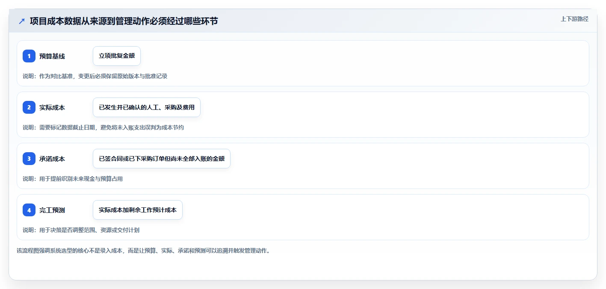Click the 上下游路径 label

point(575,19)
